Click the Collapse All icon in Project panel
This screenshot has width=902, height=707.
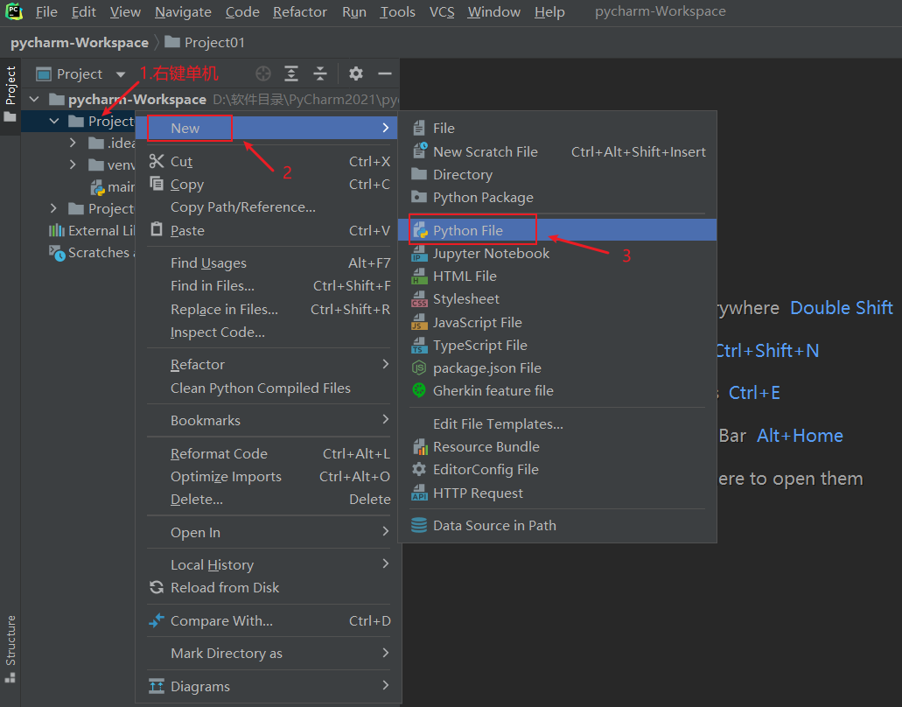(320, 73)
